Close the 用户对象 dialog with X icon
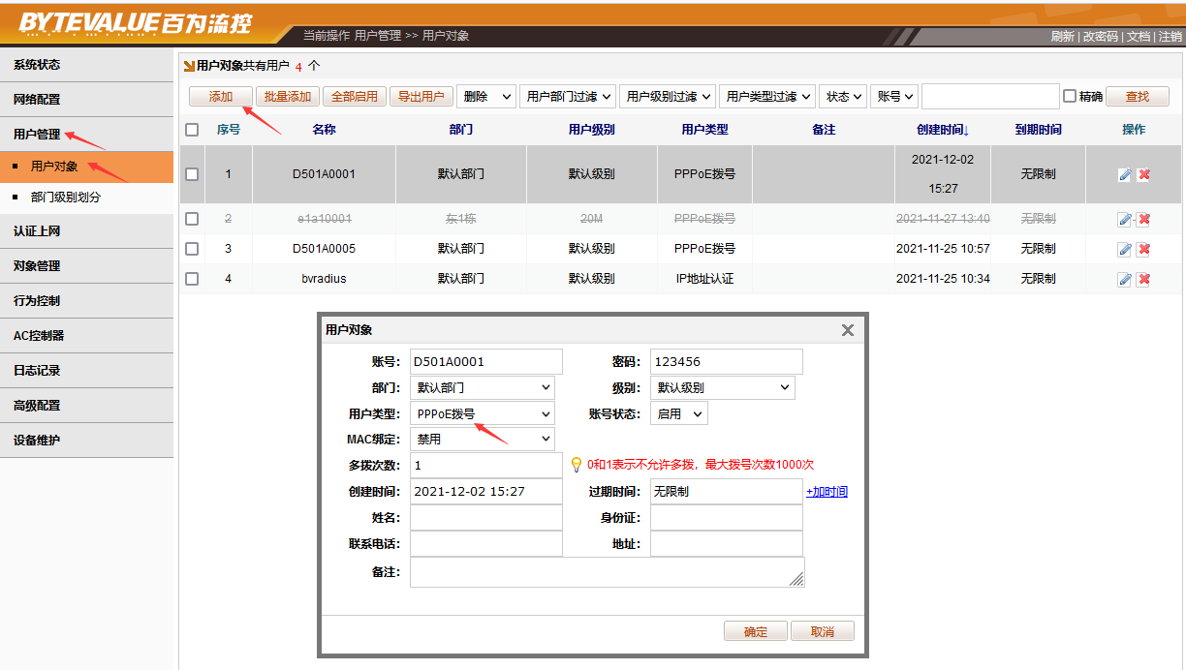Image resolution: width=1186 pixels, height=670 pixels. [848, 330]
